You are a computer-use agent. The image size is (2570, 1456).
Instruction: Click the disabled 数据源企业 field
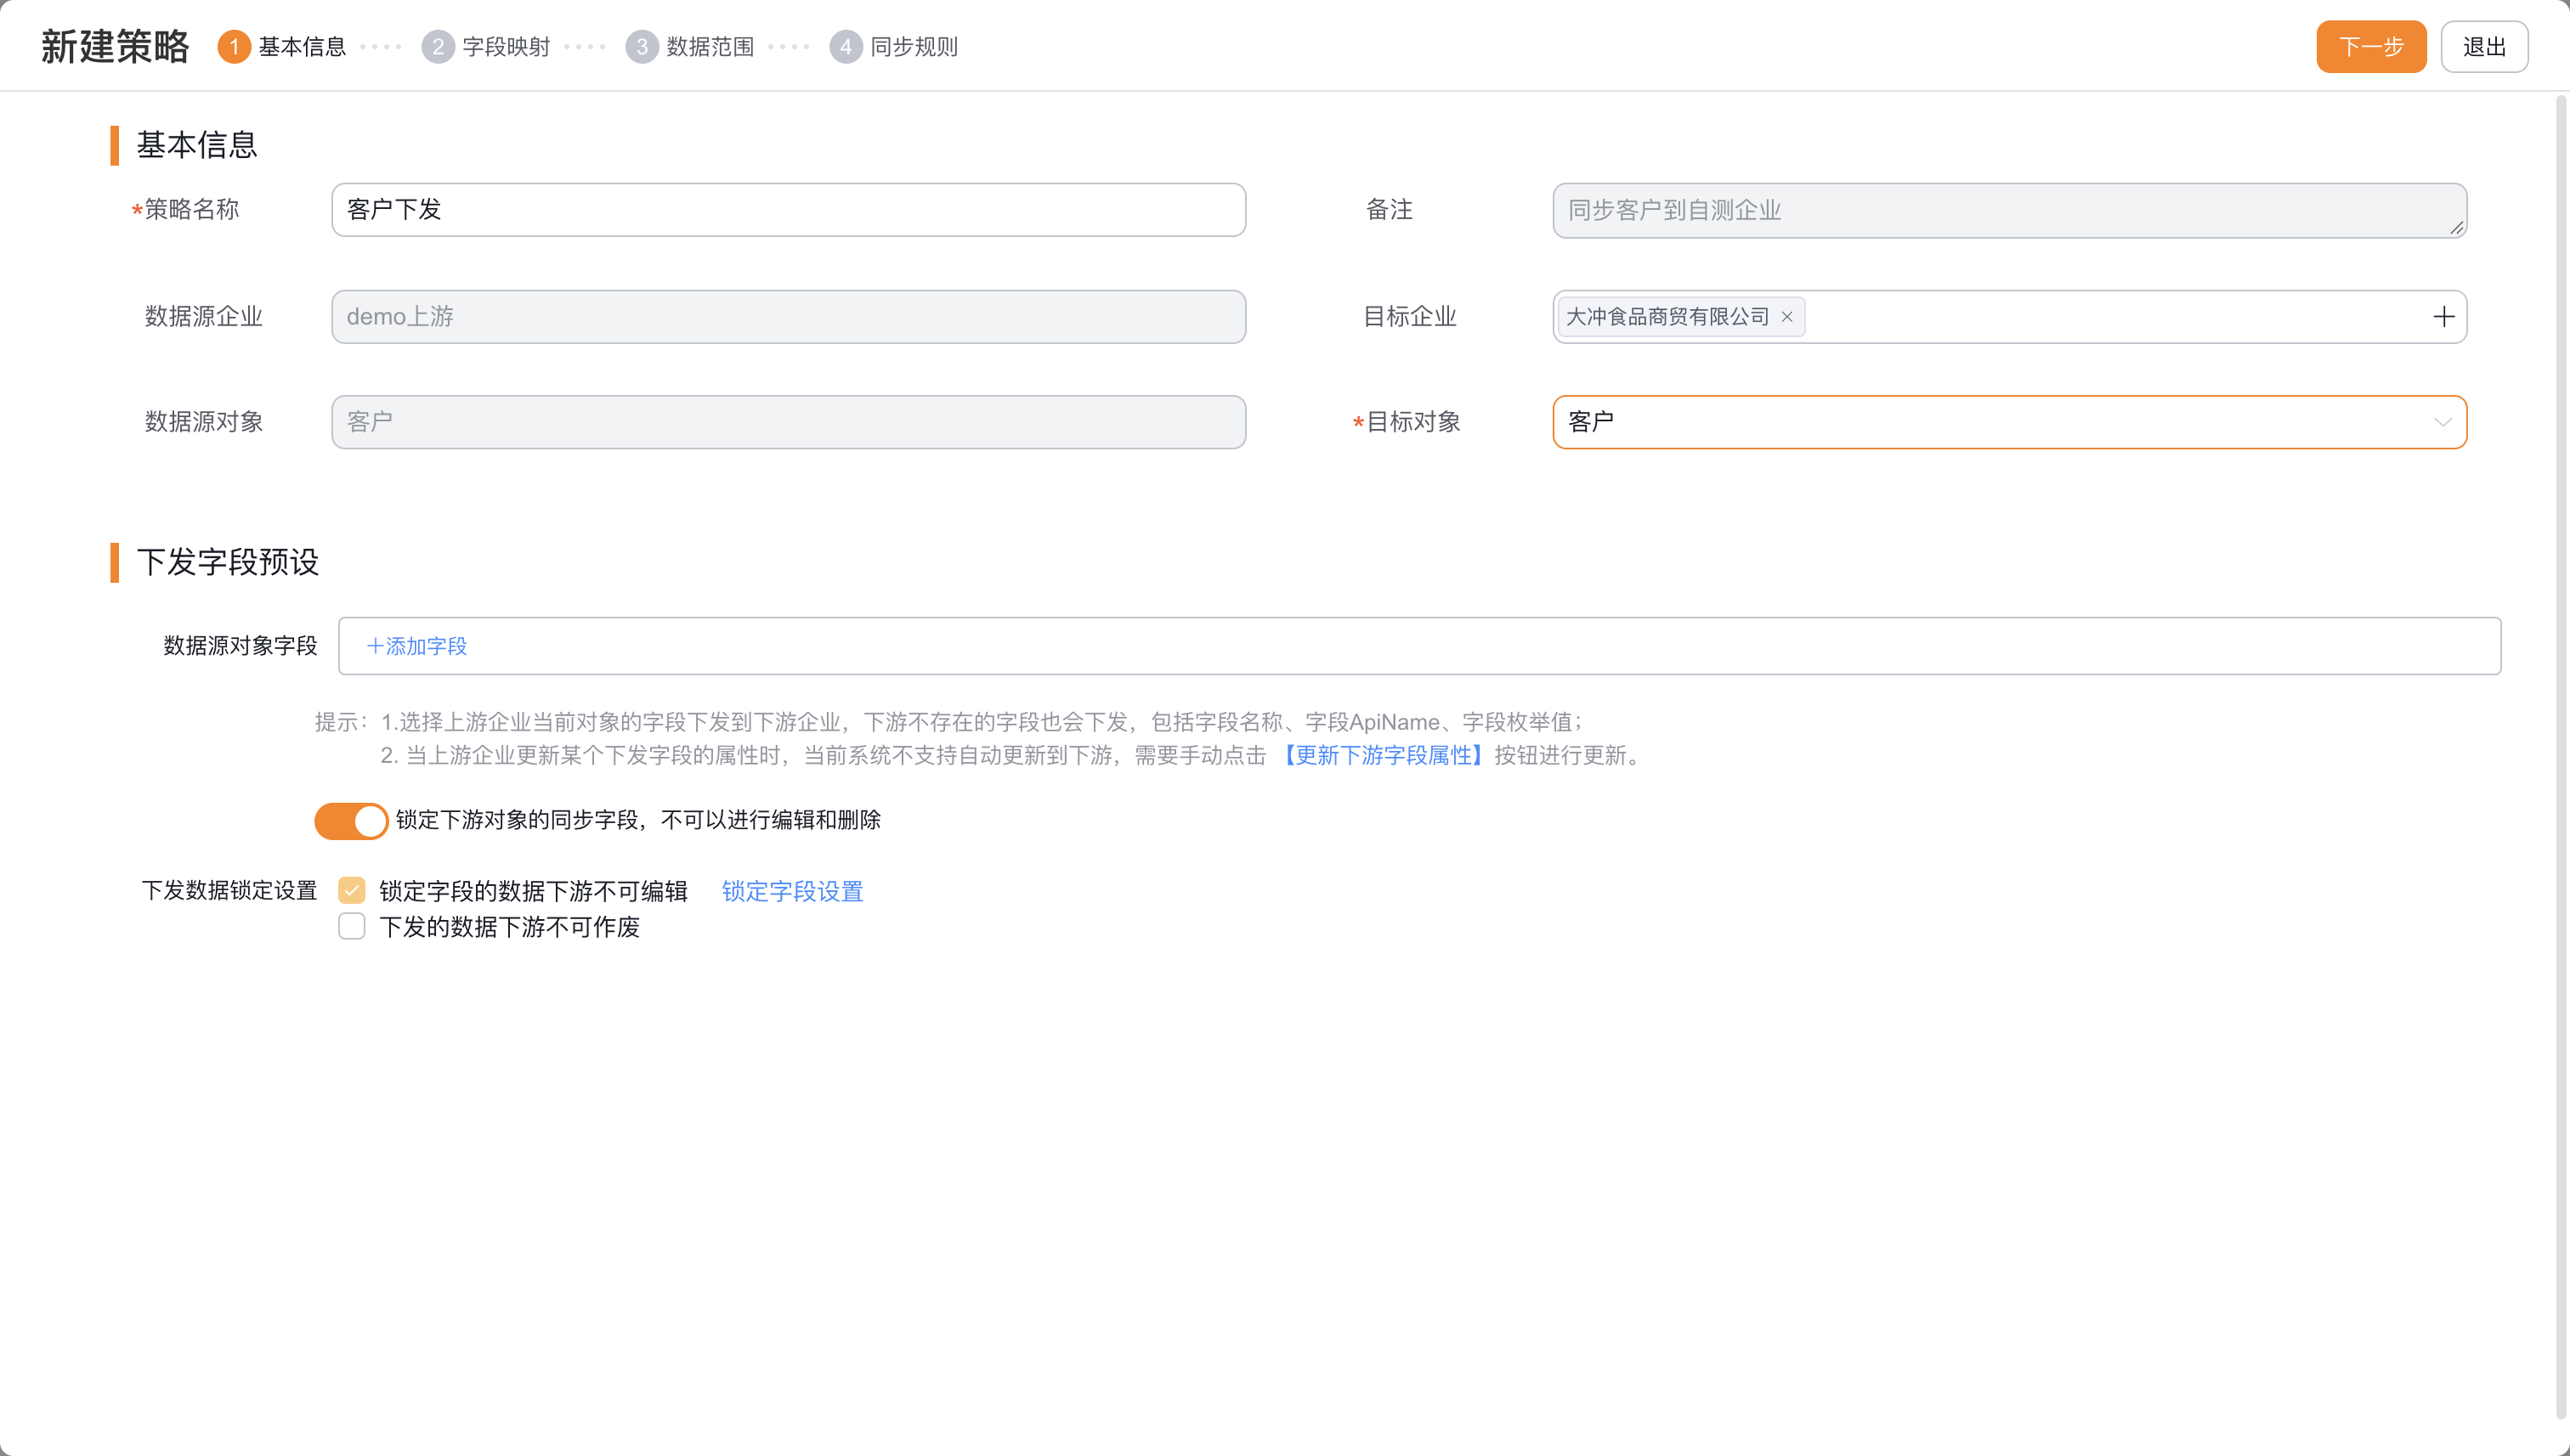(789, 317)
